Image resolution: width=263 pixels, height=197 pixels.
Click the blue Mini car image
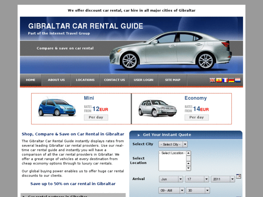pos(57,107)
